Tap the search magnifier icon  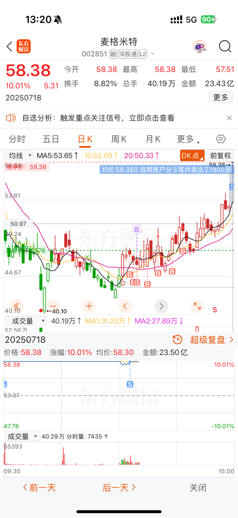click(225, 47)
